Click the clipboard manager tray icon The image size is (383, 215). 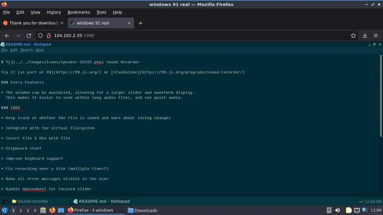[x=349, y=210]
